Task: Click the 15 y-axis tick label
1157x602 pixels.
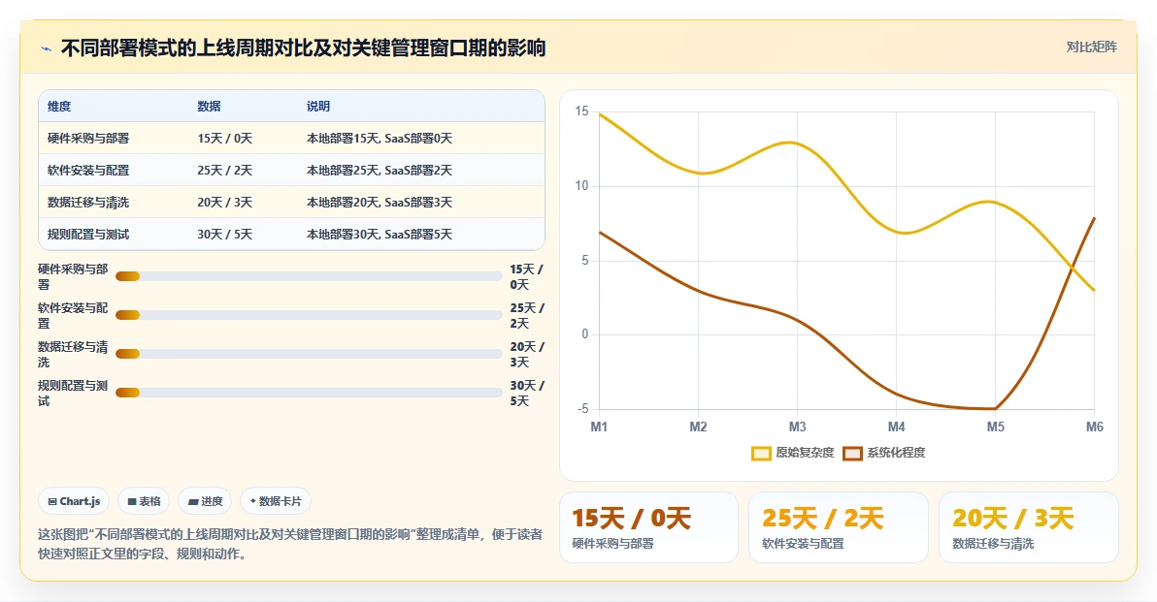Action: coord(582,111)
